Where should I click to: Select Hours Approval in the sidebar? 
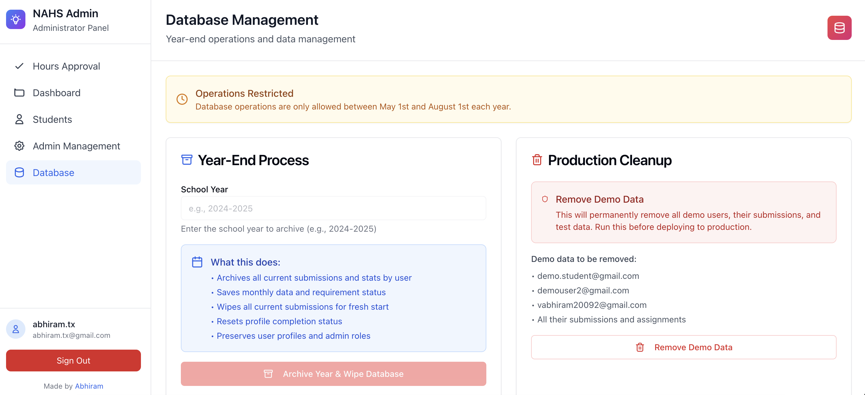coord(66,66)
